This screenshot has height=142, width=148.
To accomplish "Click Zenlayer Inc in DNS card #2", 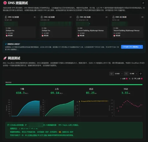I will 46,31.
